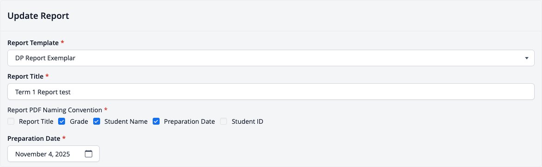Select the Report Title option label text
Screen dimensions: 542x167
(x=36, y=121)
